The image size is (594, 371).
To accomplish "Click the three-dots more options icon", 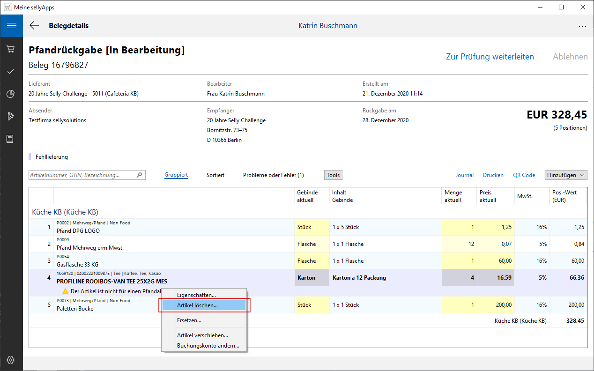I will pyautogui.click(x=582, y=27).
